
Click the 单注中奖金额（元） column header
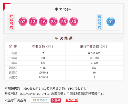tap(94, 46)
